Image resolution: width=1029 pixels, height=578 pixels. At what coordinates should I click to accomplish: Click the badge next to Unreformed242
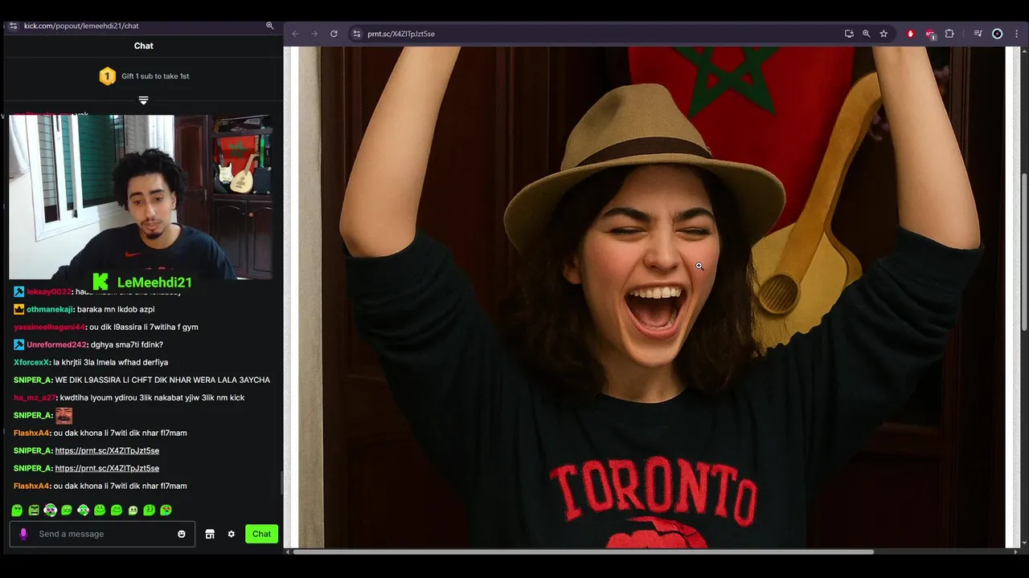pyautogui.click(x=18, y=344)
